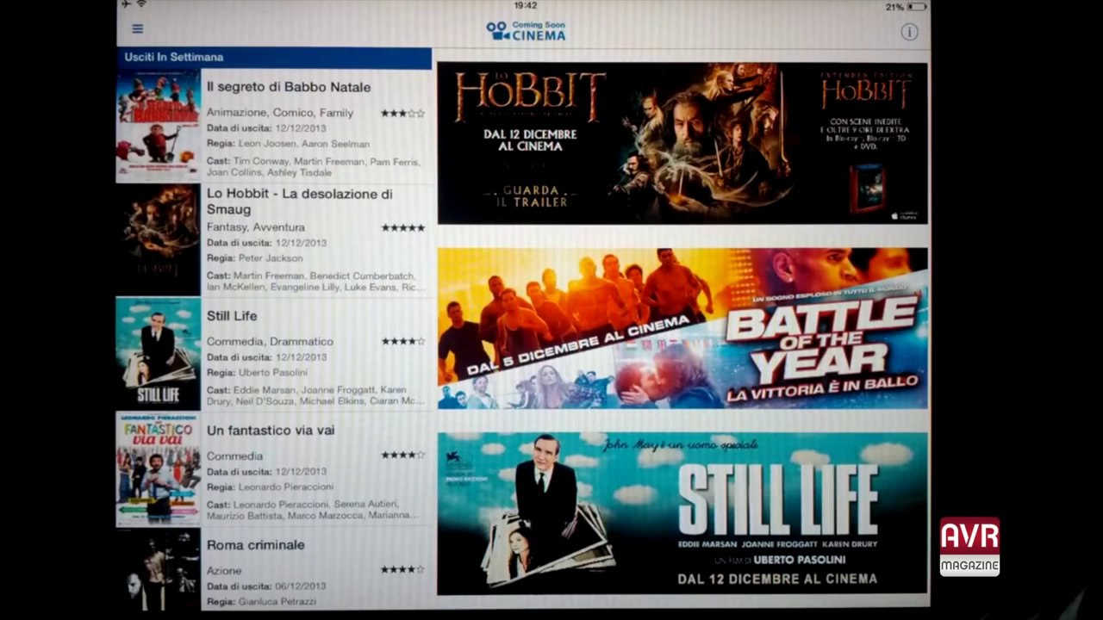Select title Lo Hobbit - La desolazione di Smaug

pos(300,201)
